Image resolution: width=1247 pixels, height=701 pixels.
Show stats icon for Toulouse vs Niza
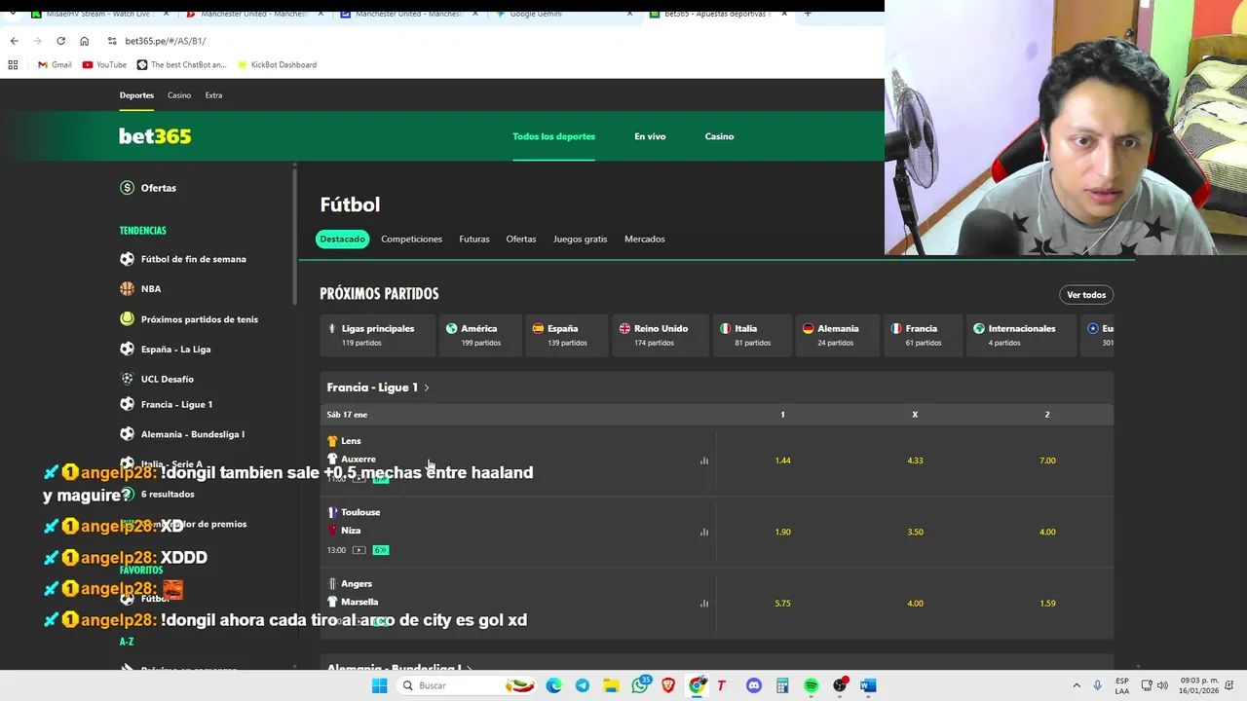(704, 532)
